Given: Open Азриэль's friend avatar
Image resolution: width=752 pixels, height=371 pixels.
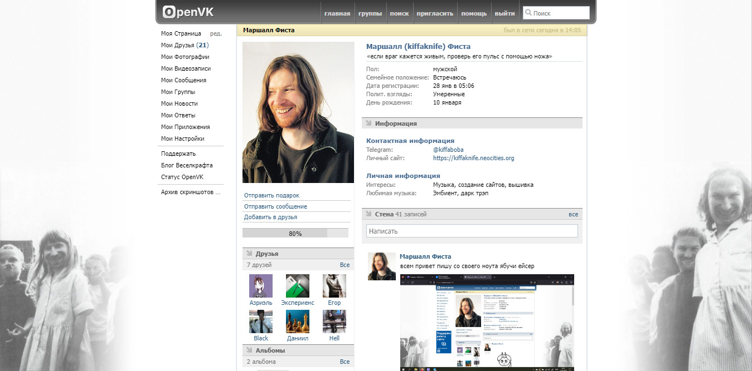Looking at the screenshot, I should click(261, 286).
